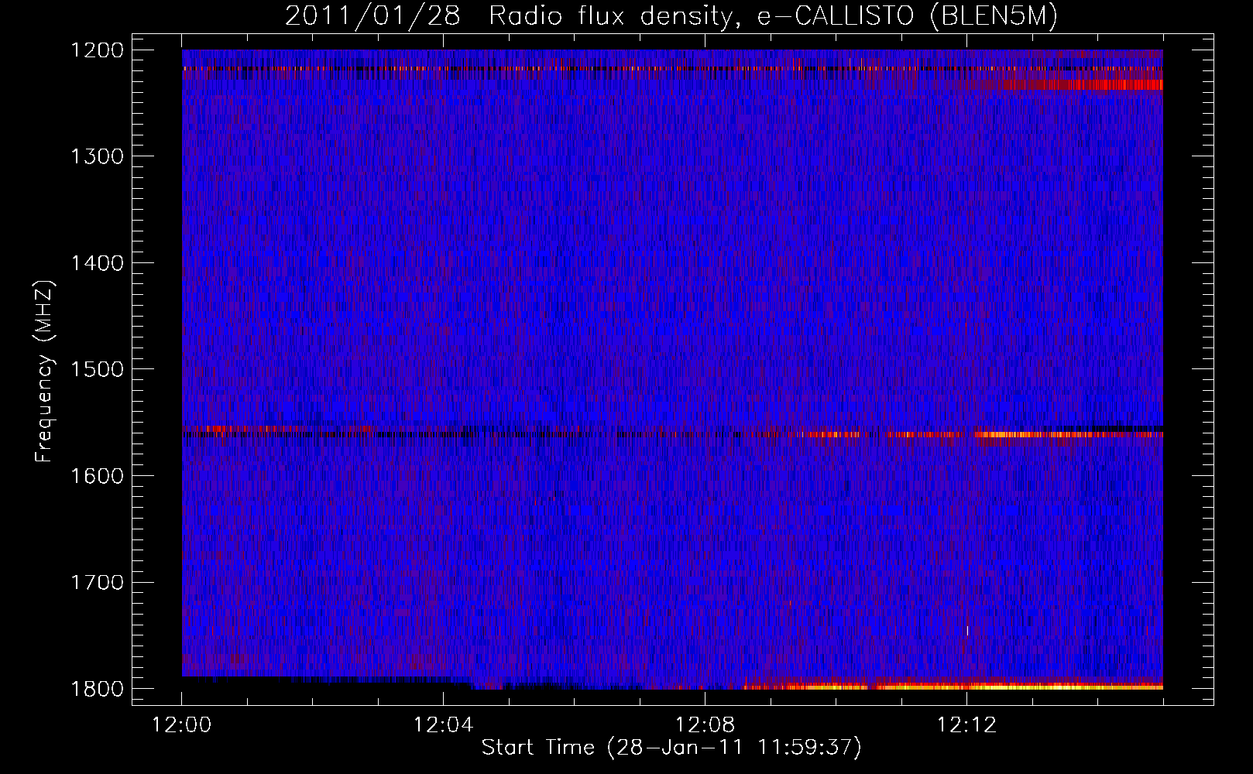Viewport: 1253px width, 774px height.
Task: Click the 12:00 time tick label
Action: click(x=182, y=725)
